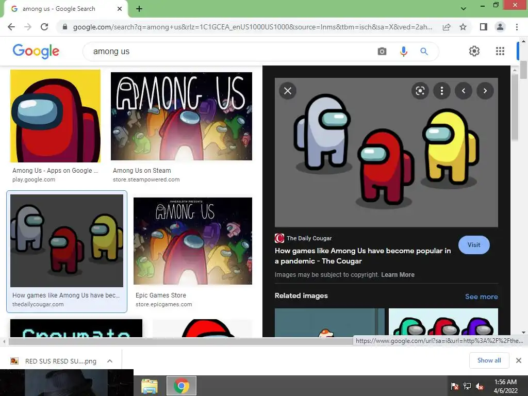Open site security padlock info
Image resolution: width=528 pixels, height=396 pixels.
coord(65,27)
